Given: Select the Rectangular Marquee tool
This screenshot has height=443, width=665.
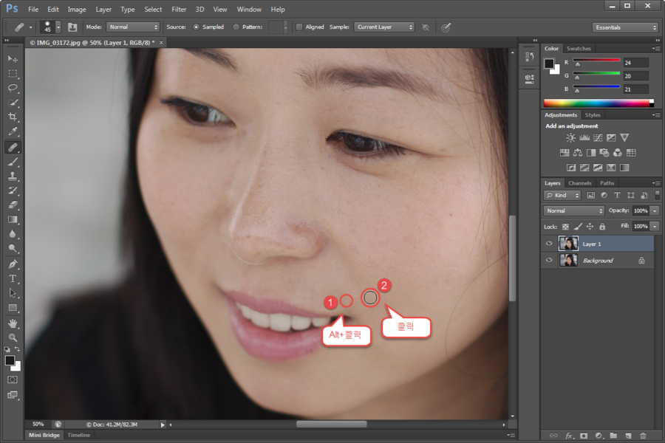Looking at the screenshot, I should click(13, 74).
